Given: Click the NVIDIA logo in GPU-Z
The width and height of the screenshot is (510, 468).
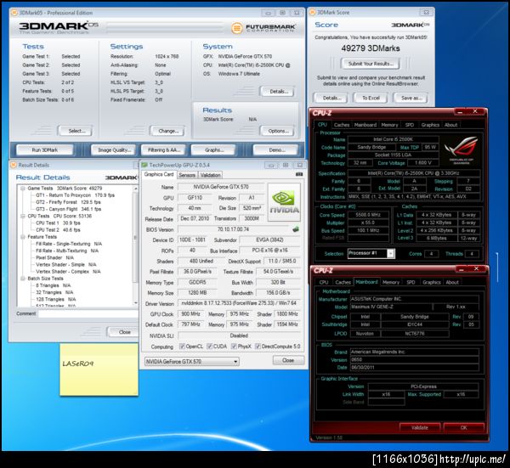Looking at the screenshot, I should click(x=284, y=202).
